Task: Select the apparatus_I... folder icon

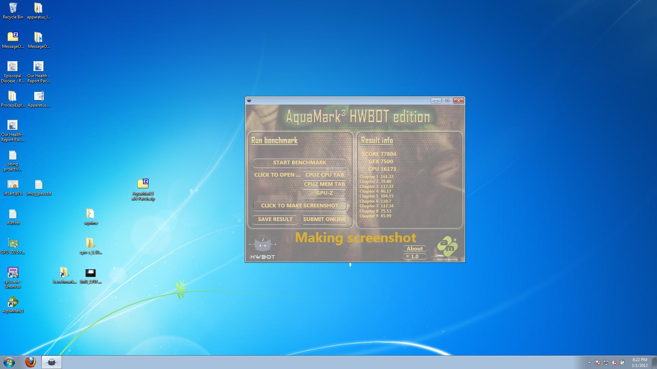Action: click(x=39, y=11)
